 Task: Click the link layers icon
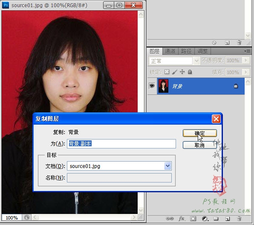[170, 219]
